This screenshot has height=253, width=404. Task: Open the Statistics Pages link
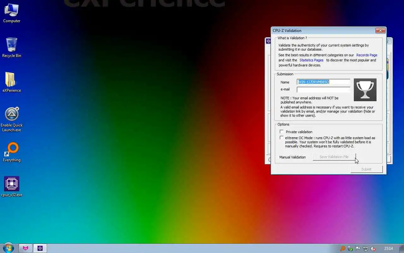[311, 60]
